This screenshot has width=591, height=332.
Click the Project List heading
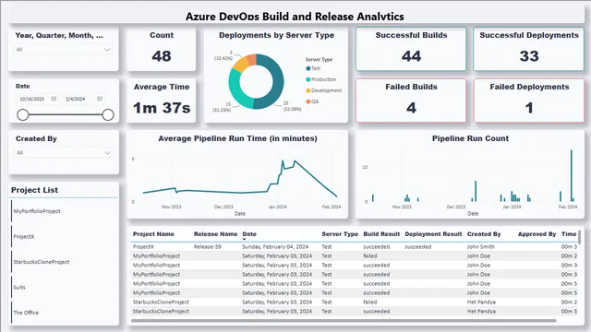34,190
